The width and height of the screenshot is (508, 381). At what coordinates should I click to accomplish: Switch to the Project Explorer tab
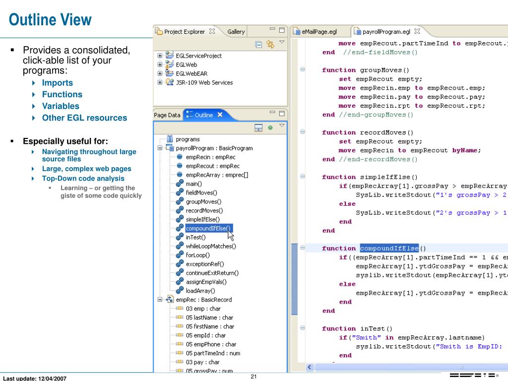(185, 32)
